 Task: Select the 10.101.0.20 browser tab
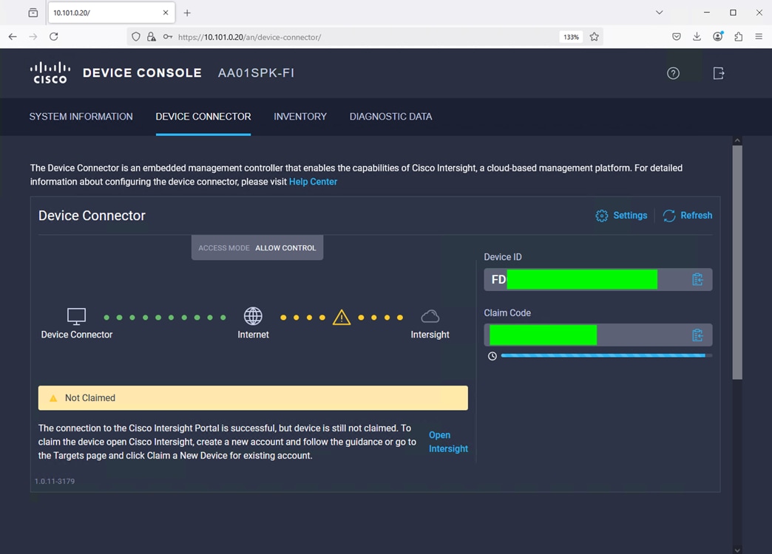point(111,13)
